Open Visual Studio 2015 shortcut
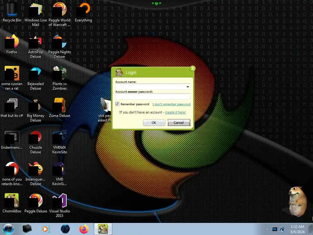Image resolution: width=313 pixels, height=235 pixels. coord(60,205)
